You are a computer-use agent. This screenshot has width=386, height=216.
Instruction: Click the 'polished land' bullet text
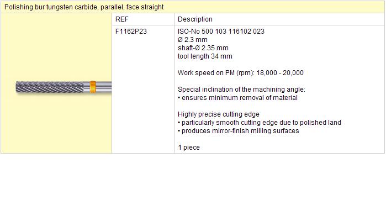[x=260, y=123]
